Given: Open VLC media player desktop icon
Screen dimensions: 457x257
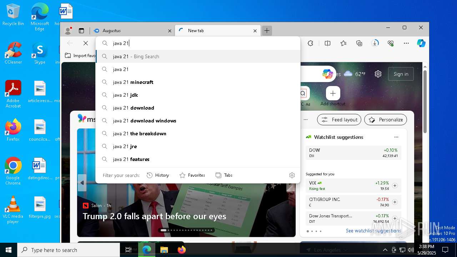Looking at the screenshot, I should click(13, 210).
